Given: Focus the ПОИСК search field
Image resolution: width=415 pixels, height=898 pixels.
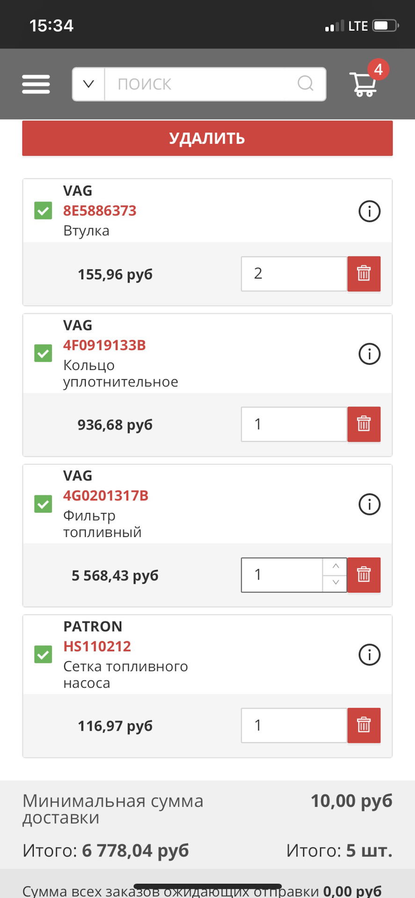Looking at the screenshot, I should [201, 84].
